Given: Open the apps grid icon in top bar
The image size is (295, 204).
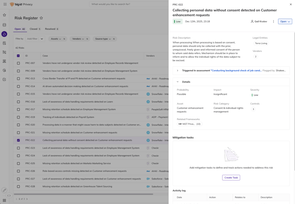Looking at the screenshot, I should [x=5, y=4].
